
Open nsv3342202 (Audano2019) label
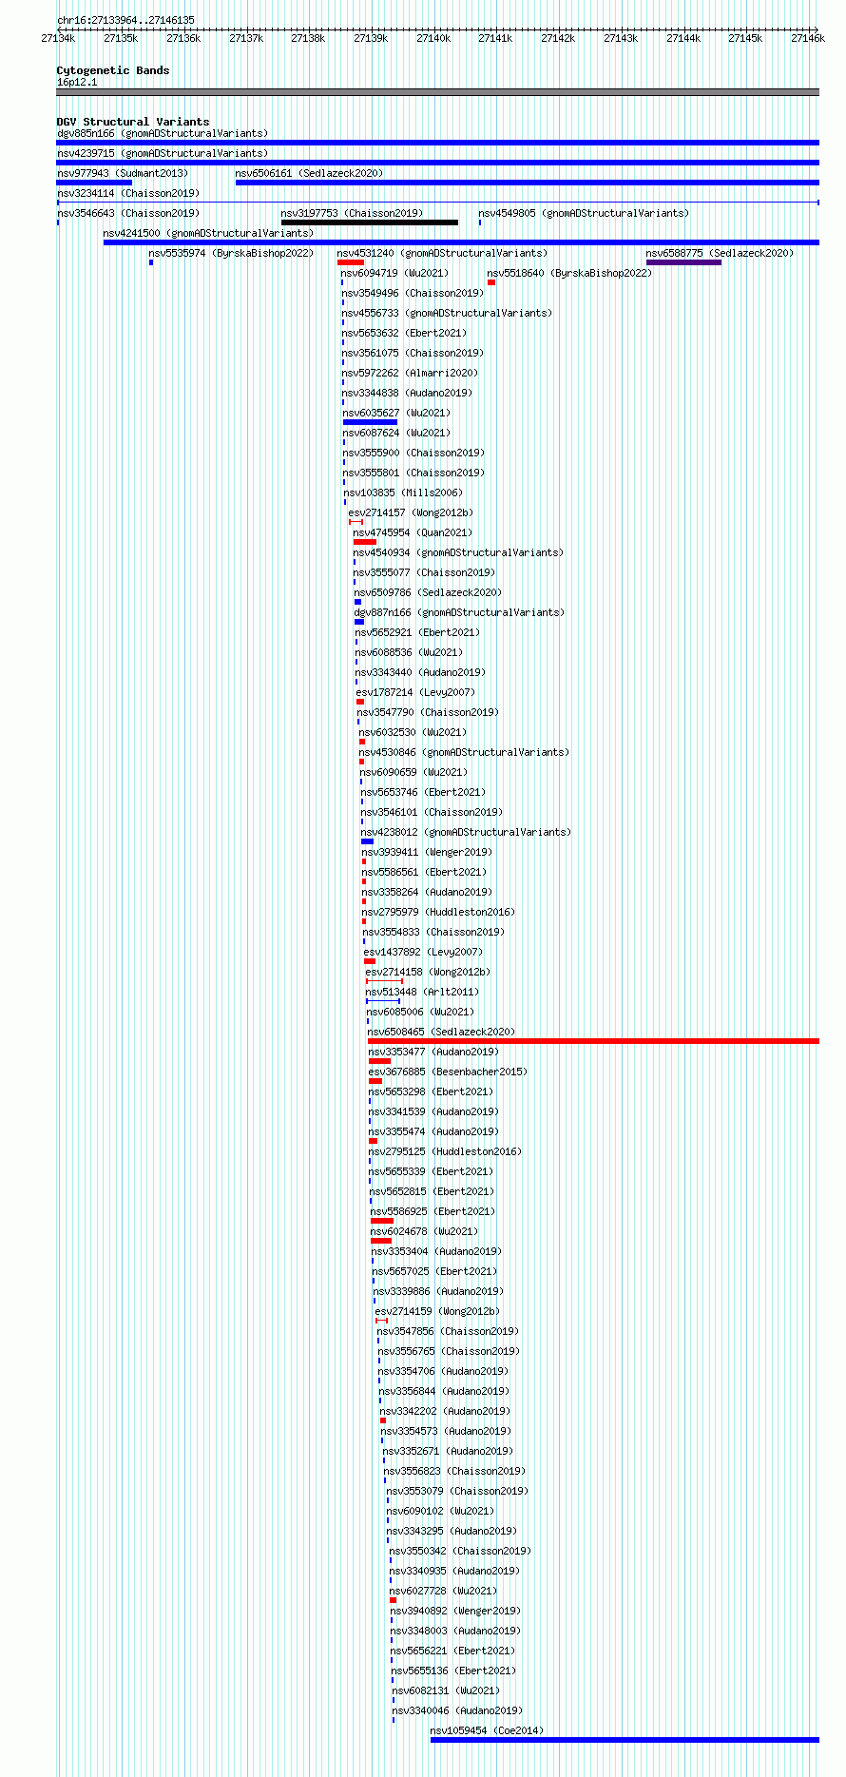click(x=446, y=1411)
